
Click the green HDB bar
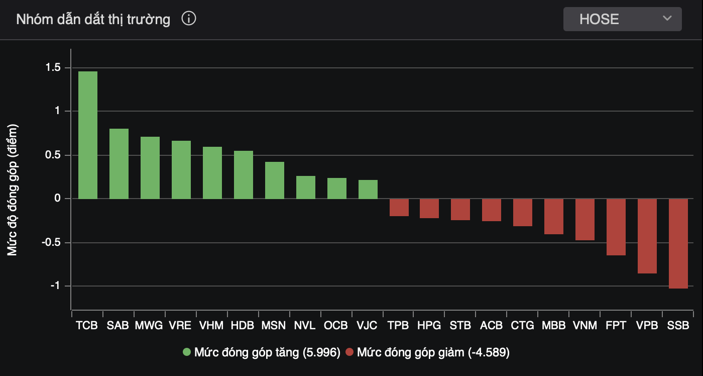click(244, 175)
